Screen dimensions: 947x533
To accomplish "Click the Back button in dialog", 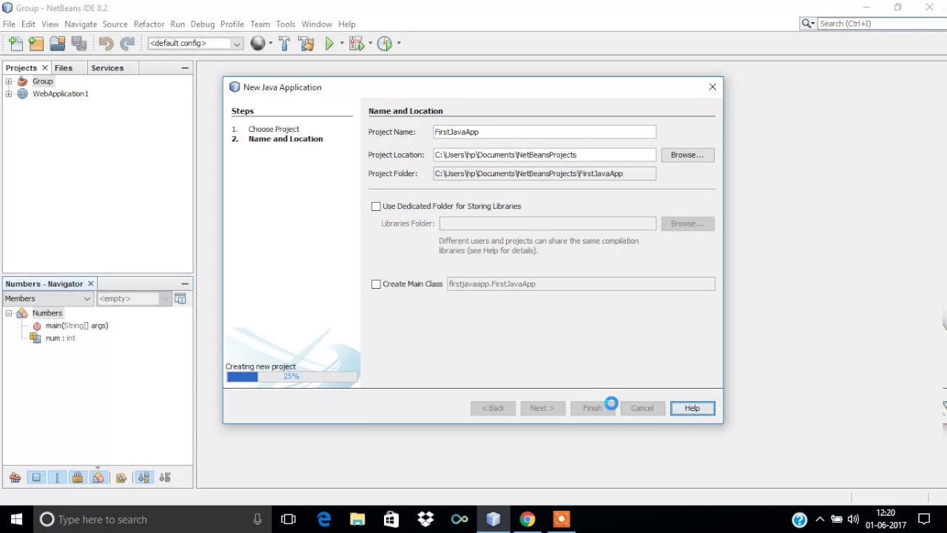I will 493,408.
